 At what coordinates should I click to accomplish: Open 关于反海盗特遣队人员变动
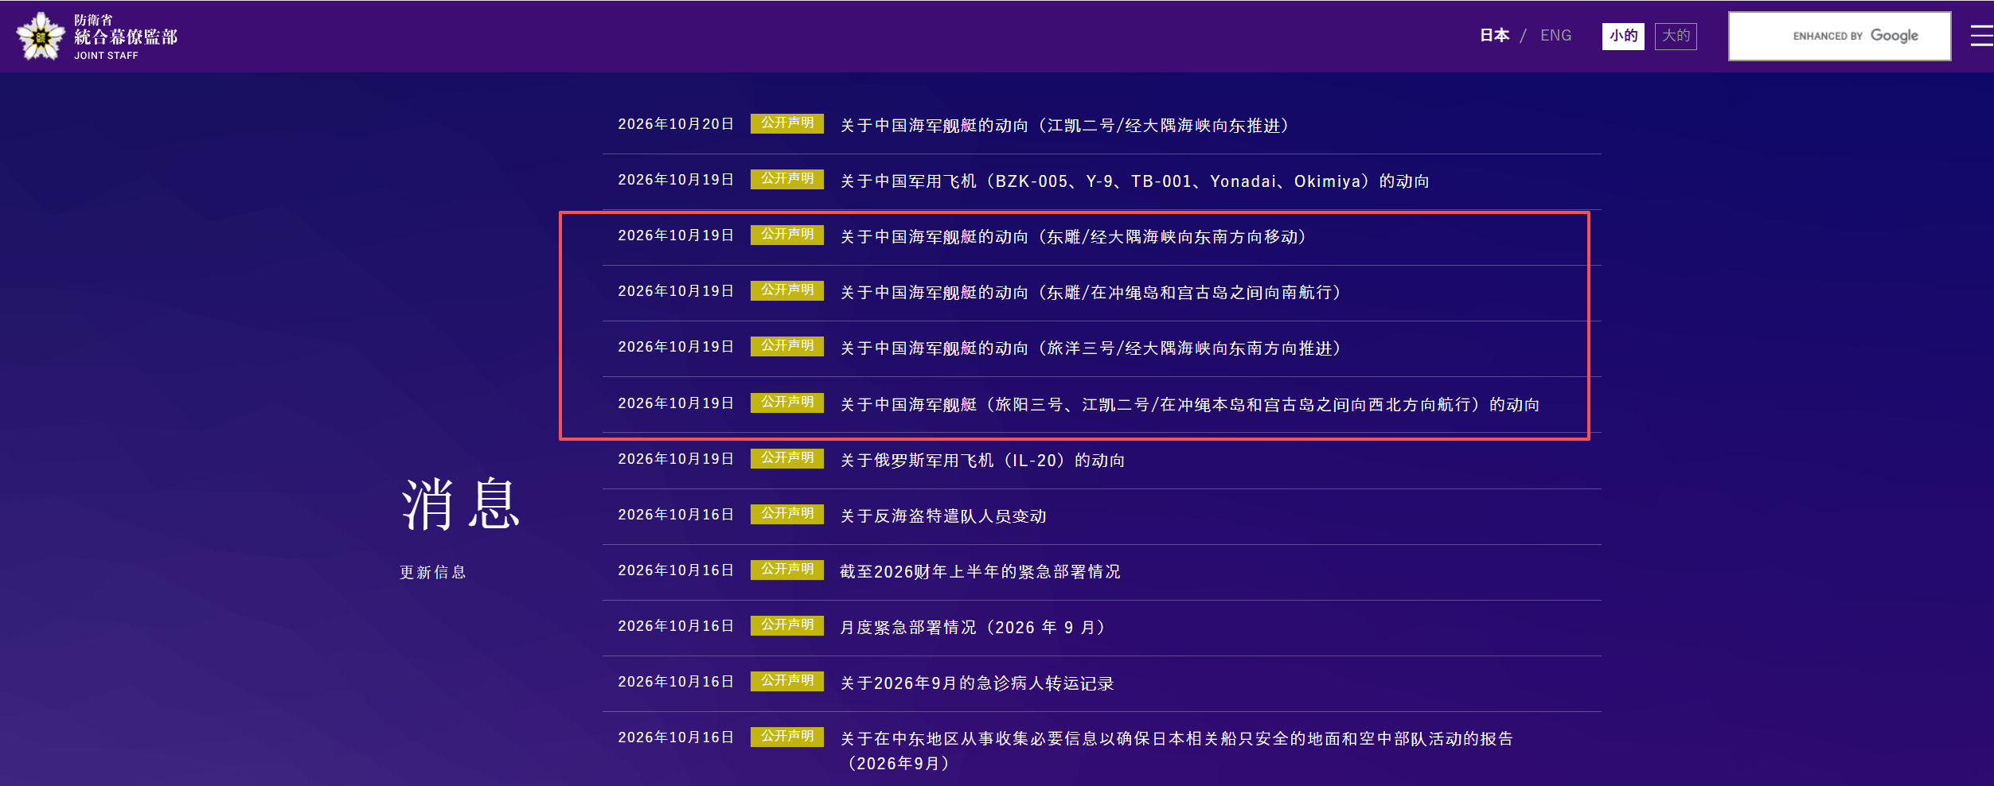[x=943, y=516]
